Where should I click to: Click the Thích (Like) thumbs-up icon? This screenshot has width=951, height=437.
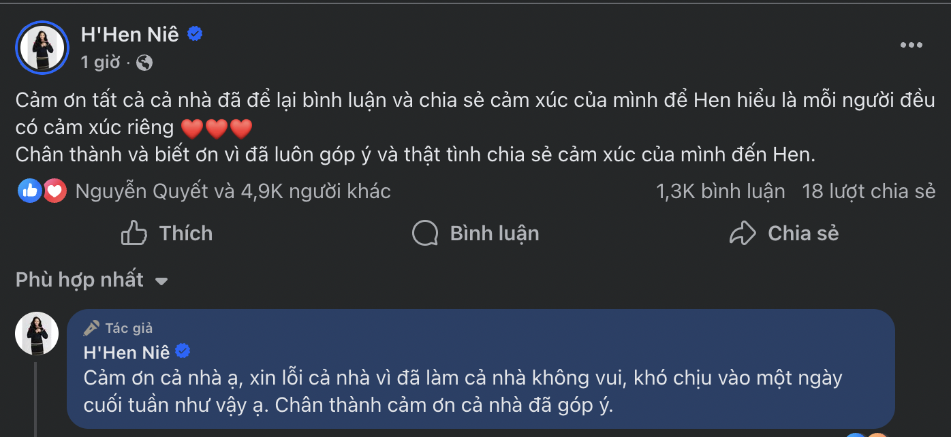coord(134,233)
